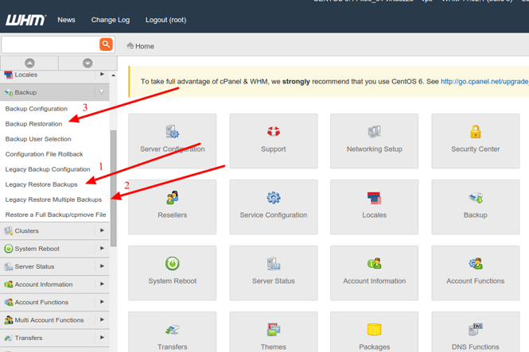
Task: Open the Transfers tile icon
Action: pos(173,330)
